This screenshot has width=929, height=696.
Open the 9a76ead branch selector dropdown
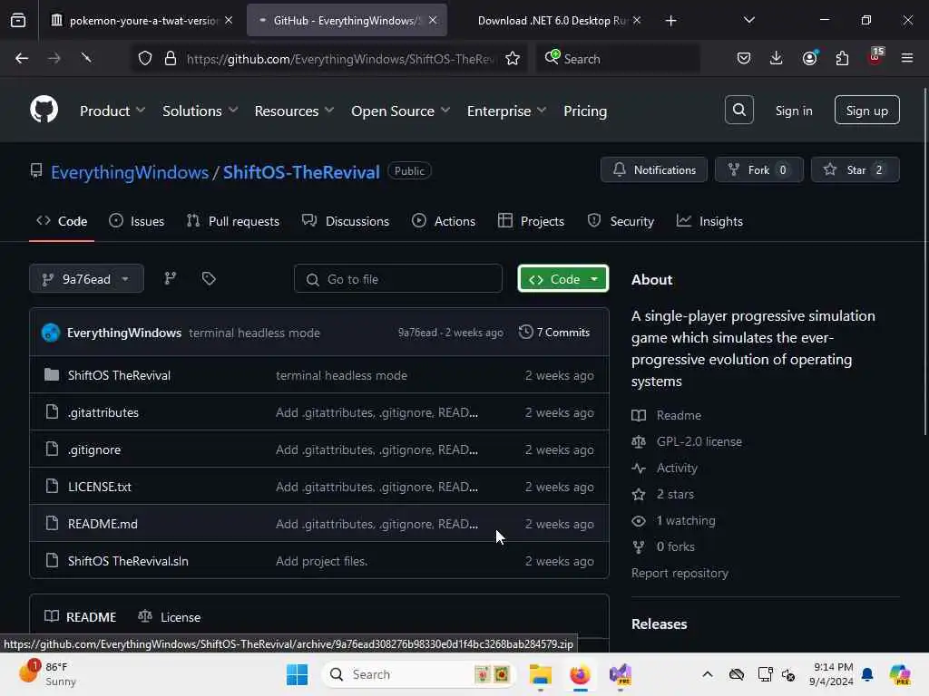pyautogui.click(x=86, y=279)
